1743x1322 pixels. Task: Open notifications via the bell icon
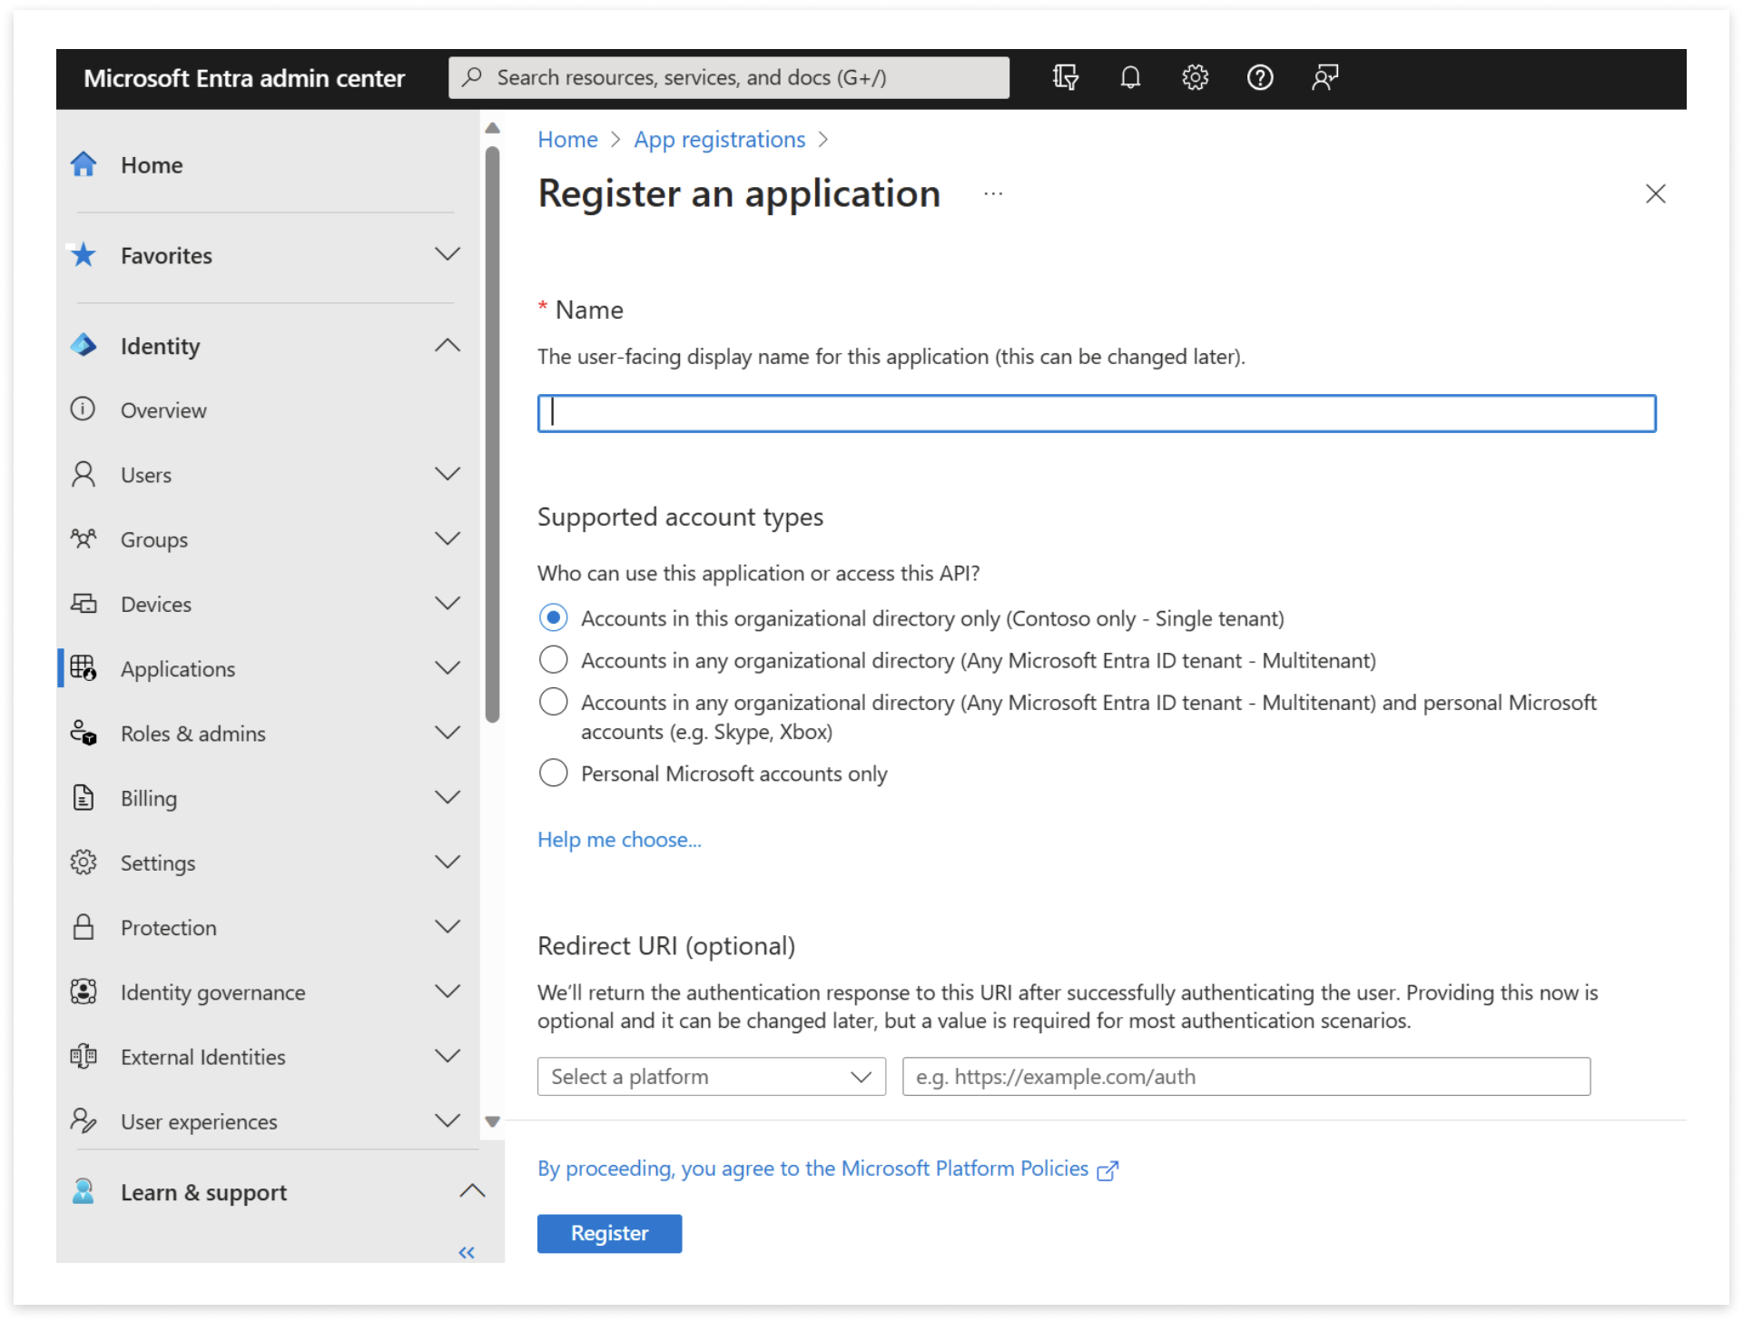click(1130, 77)
